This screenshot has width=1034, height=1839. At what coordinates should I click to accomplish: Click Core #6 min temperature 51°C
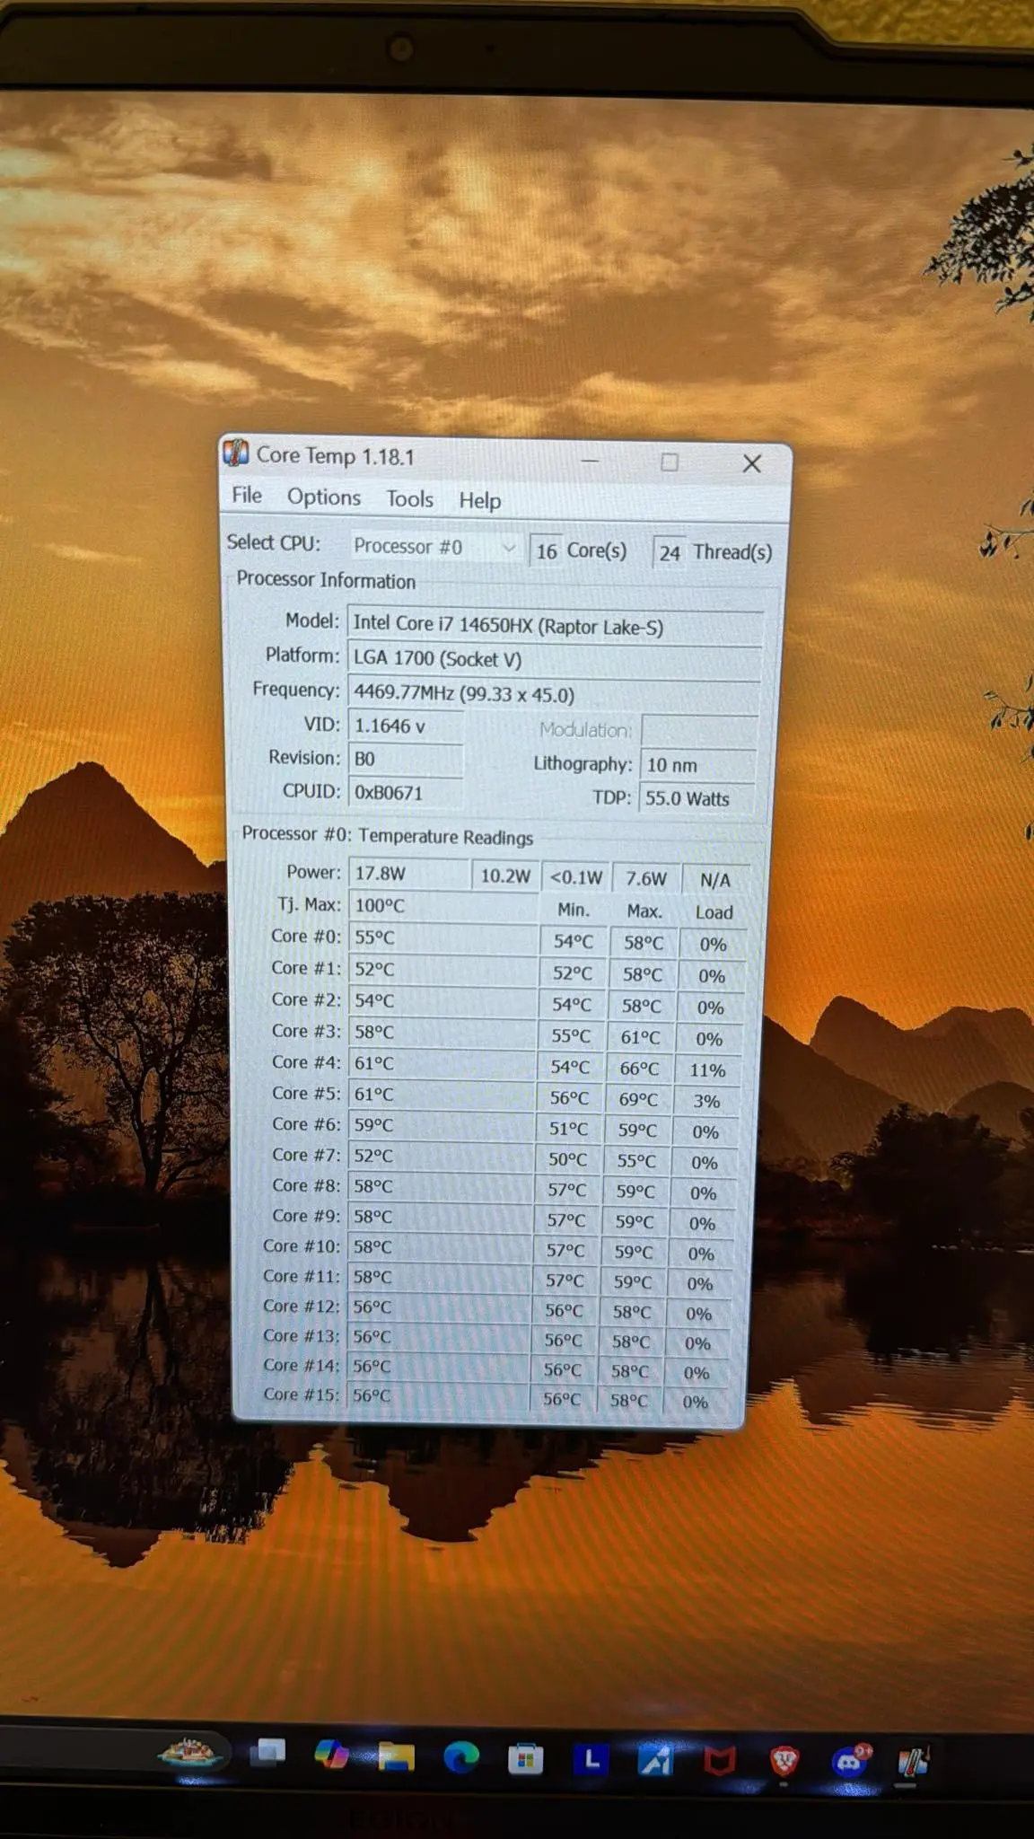pyautogui.click(x=569, y=1129)
